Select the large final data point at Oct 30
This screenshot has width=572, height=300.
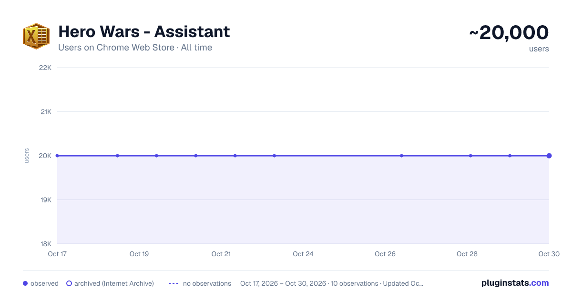pos(549,156)
